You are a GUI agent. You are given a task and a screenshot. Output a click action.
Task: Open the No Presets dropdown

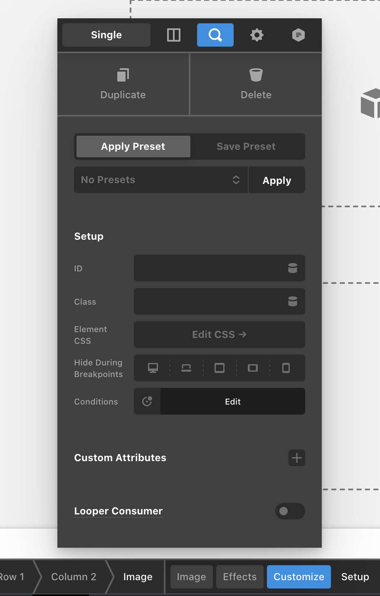click(x=161, y=180)
